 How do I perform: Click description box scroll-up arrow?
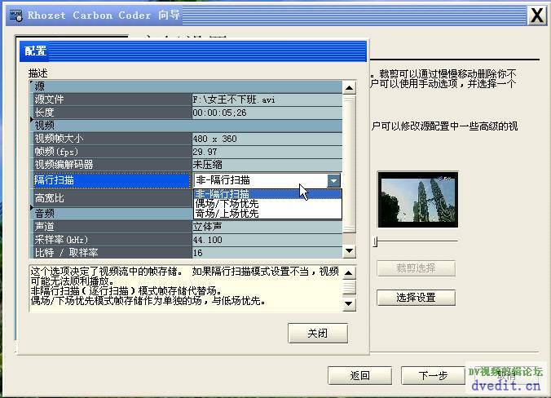[350, 272]
